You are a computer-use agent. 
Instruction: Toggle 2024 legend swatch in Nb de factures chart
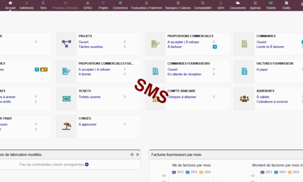click(x=188, y=172)
